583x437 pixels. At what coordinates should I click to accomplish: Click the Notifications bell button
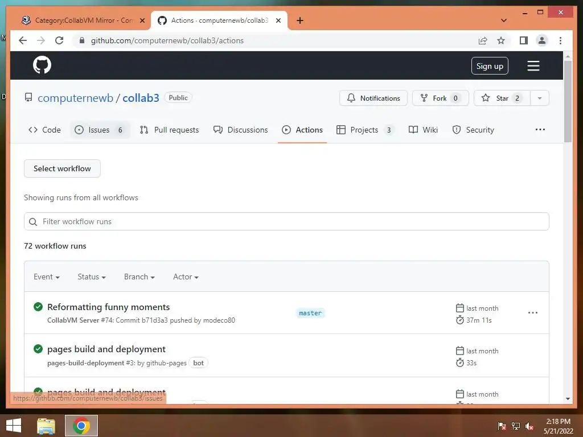(373, 98)
